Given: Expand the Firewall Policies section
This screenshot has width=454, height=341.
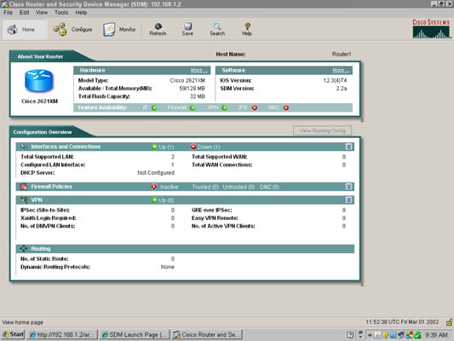Looking at the screenshot, I should [348, 187].
